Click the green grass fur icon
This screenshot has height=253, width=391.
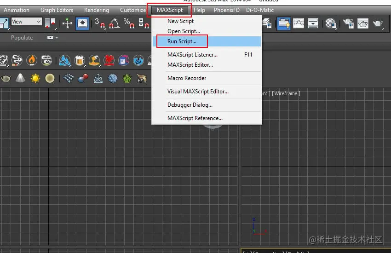coord(127,78)
